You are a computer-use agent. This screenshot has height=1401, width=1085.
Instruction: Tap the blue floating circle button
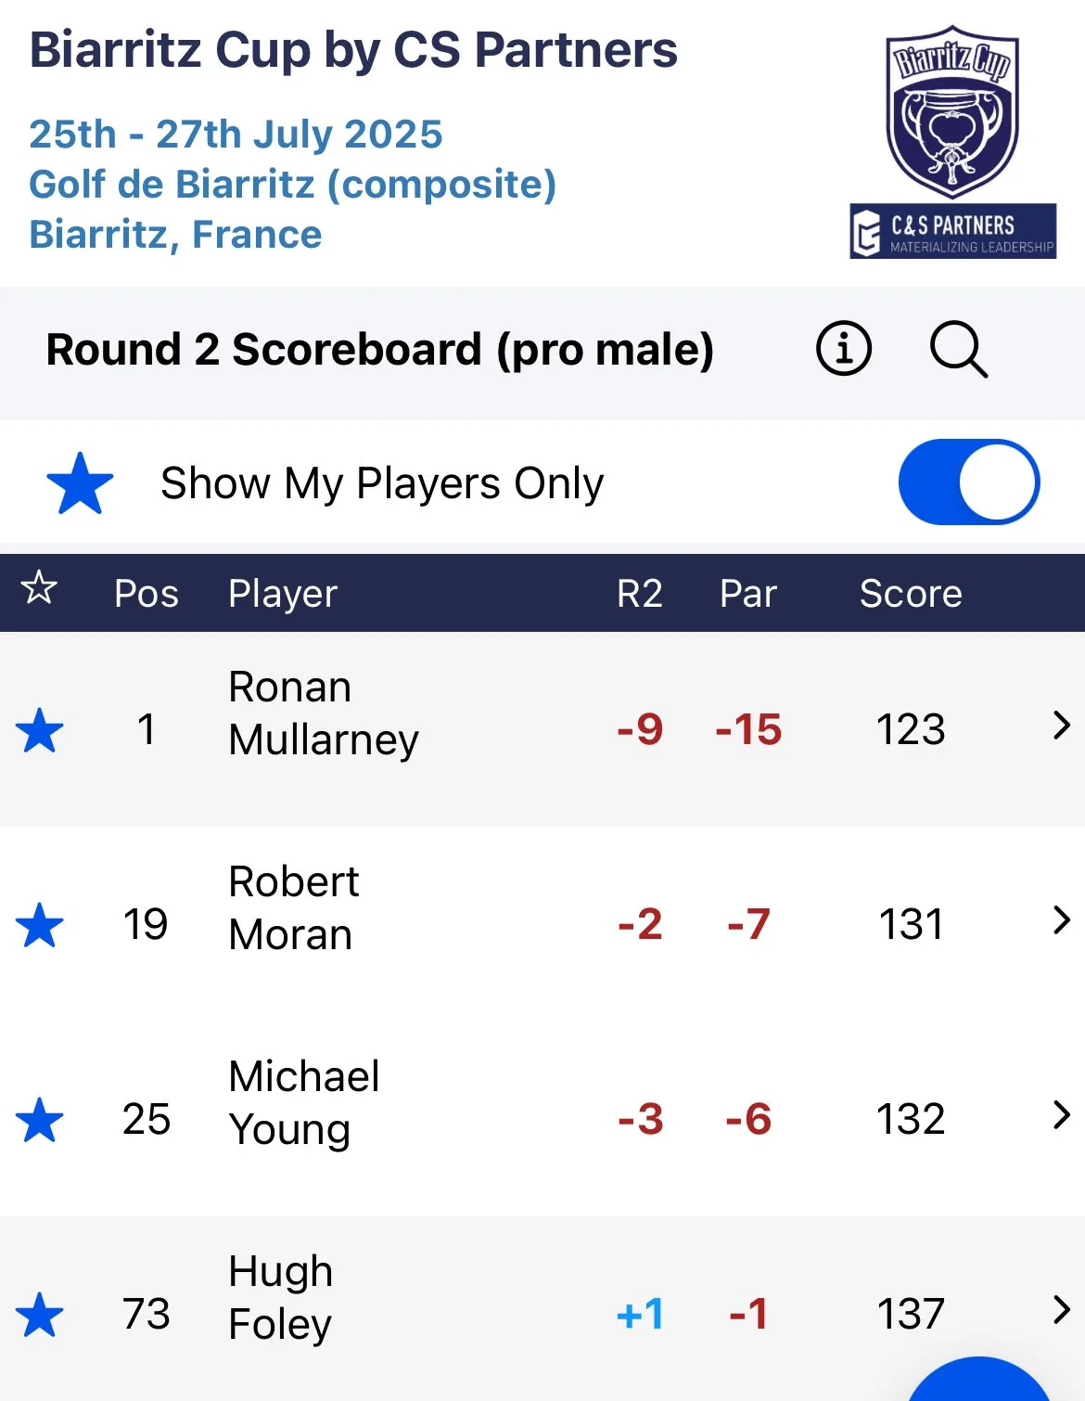point(978,1384)
